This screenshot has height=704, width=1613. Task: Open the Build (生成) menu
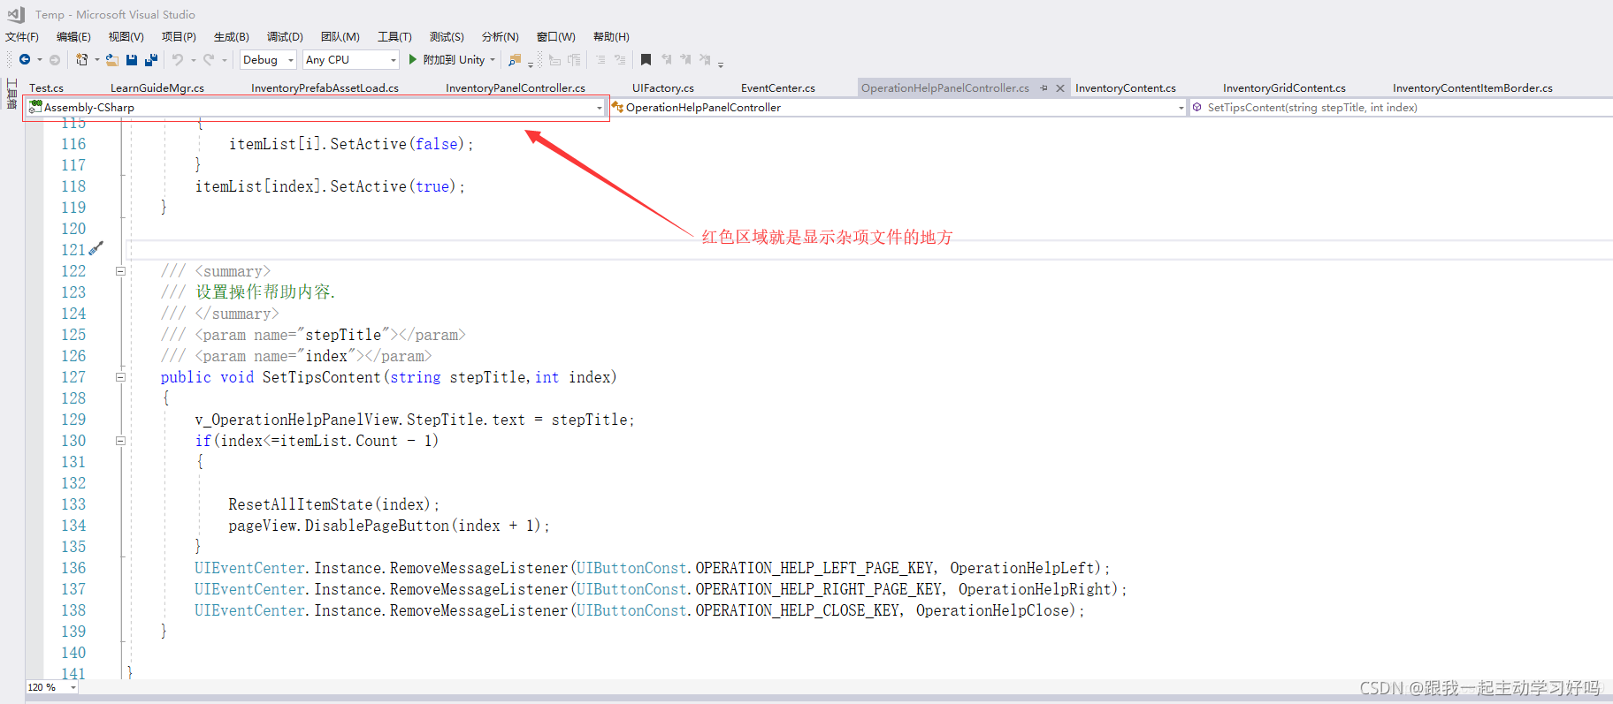[x=232, y=37]
